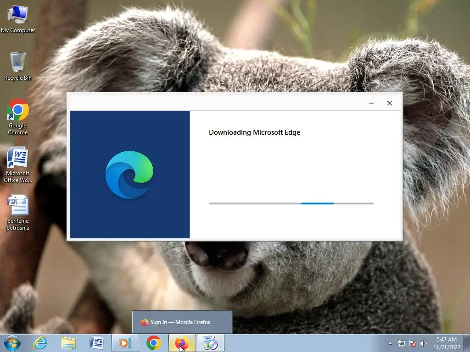Open the installer disc icon in taskbar
The image size is (470, 352).
[210, 343]
